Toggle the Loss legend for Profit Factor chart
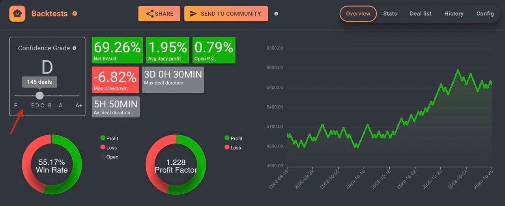The height and width of the screenshot is (206, 505). 232,148
